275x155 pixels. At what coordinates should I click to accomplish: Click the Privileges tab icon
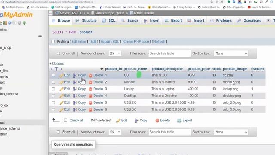click(x=211, y=21)
